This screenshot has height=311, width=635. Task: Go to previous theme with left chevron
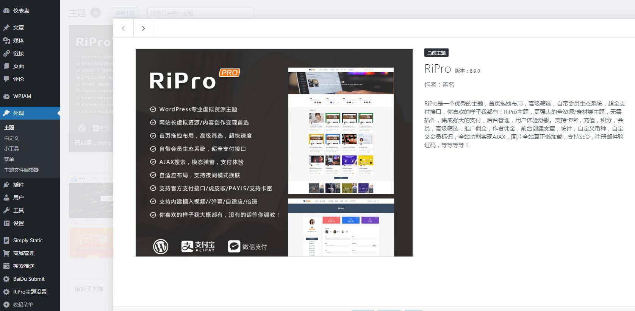pos(124,28)
